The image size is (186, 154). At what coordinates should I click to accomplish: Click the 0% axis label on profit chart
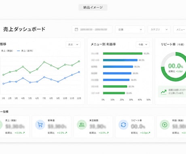tap(103, 100)
